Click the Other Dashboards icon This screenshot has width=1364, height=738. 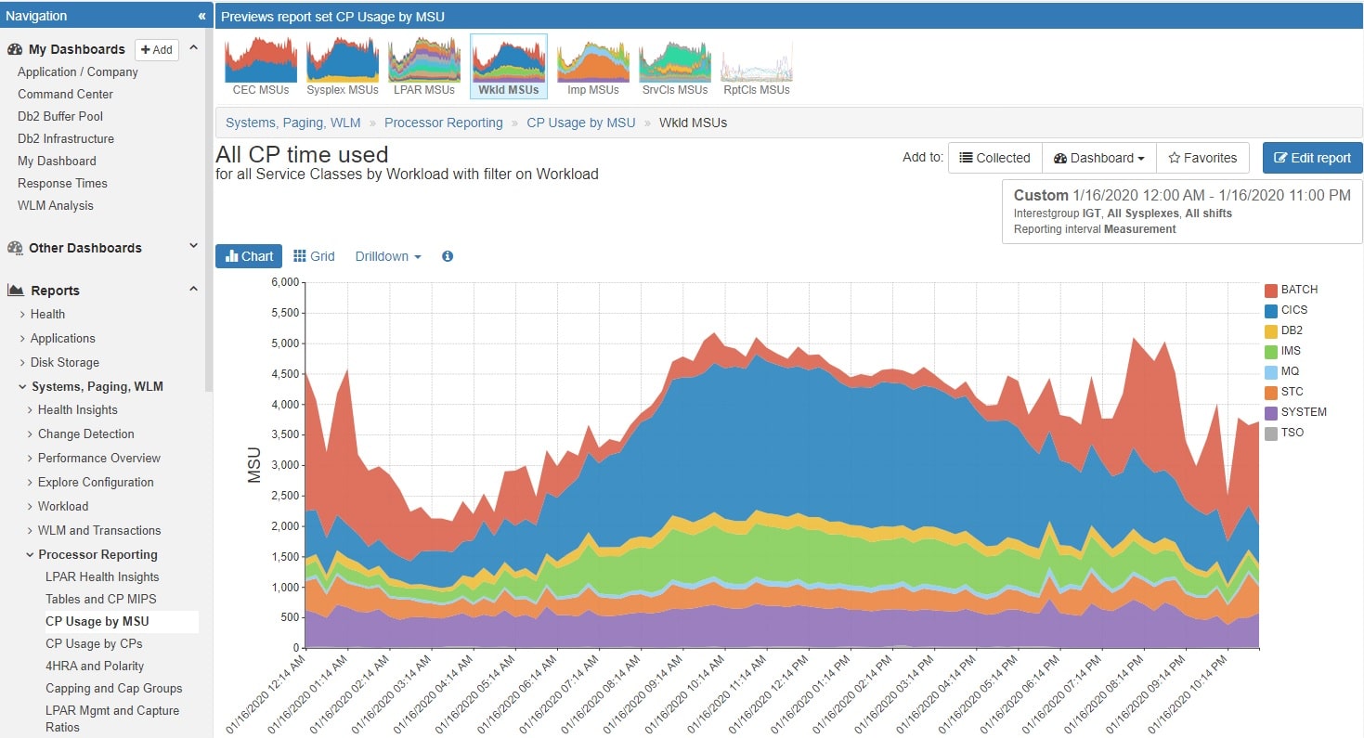[x=15, y=248]
